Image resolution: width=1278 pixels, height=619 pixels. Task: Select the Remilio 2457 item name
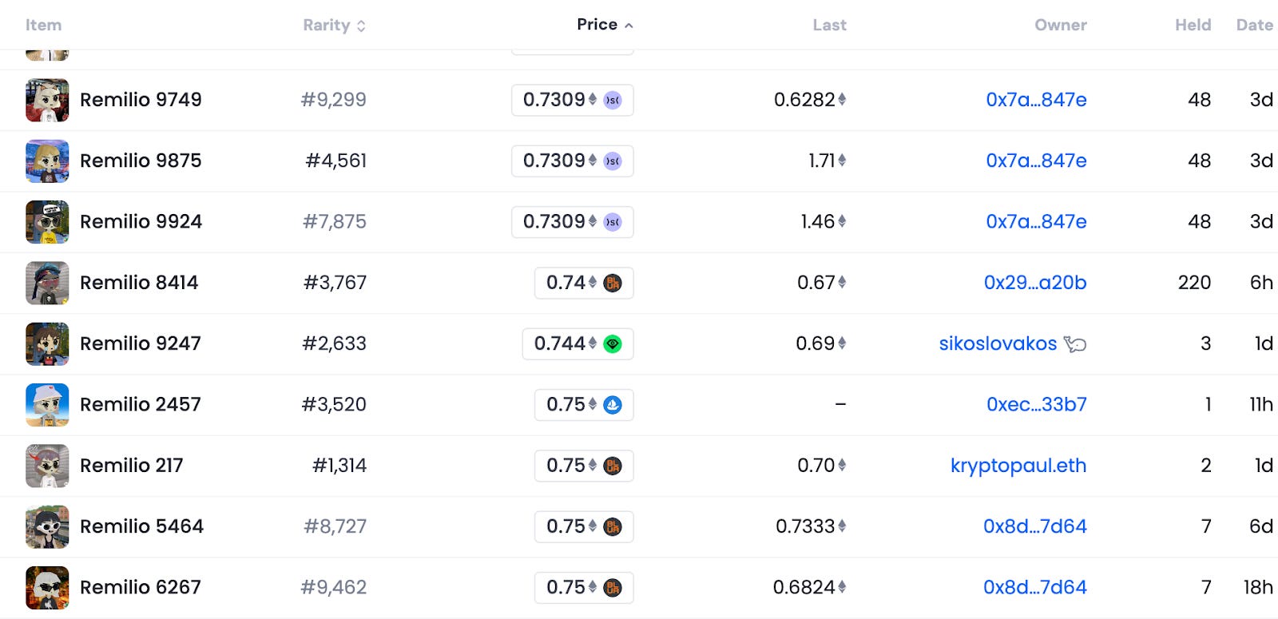point(141,405)
